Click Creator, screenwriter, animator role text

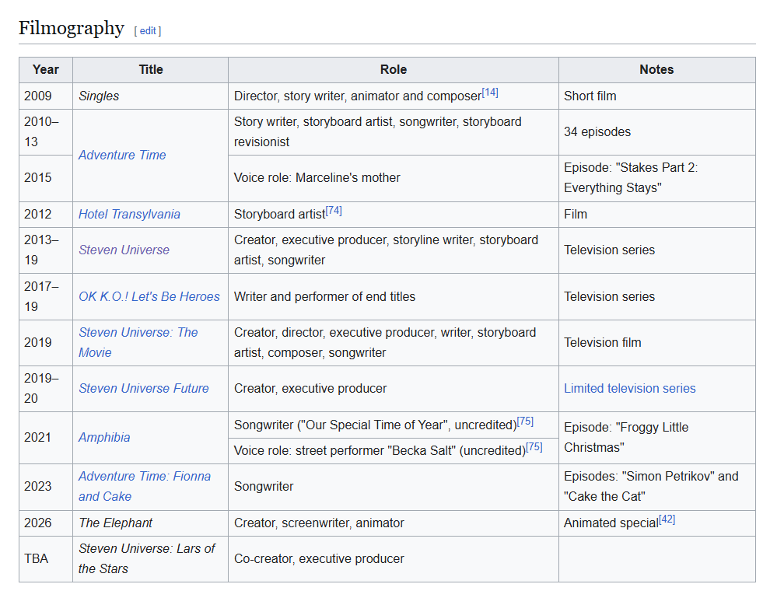[319, 523]
